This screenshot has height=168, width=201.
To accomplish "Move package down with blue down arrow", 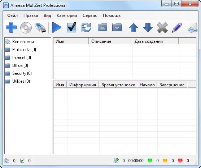I will click(148, 28).
